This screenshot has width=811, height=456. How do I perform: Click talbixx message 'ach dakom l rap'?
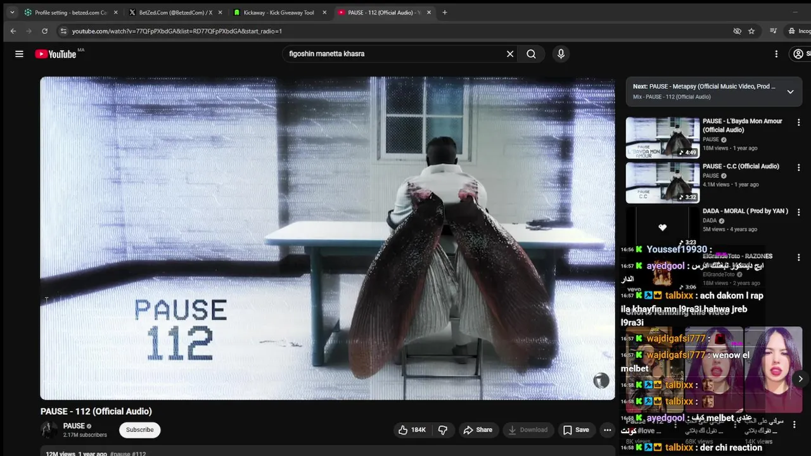click(692, 309)
